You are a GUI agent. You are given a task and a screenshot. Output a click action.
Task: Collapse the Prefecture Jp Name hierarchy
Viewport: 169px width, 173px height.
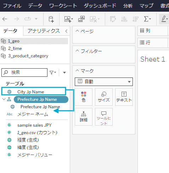[4, 99]
